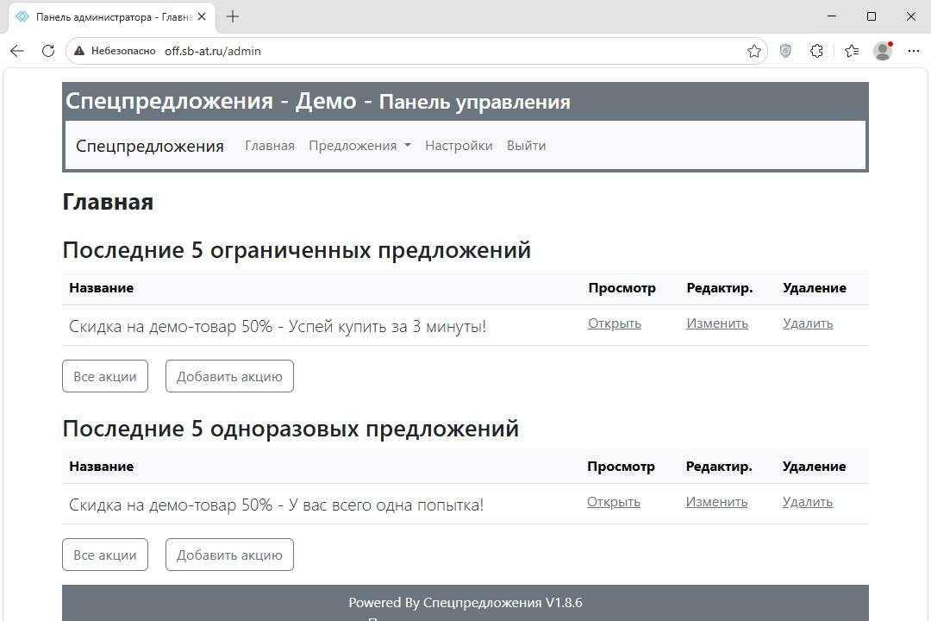Click Удалить for the одна попытка offer

808,502
